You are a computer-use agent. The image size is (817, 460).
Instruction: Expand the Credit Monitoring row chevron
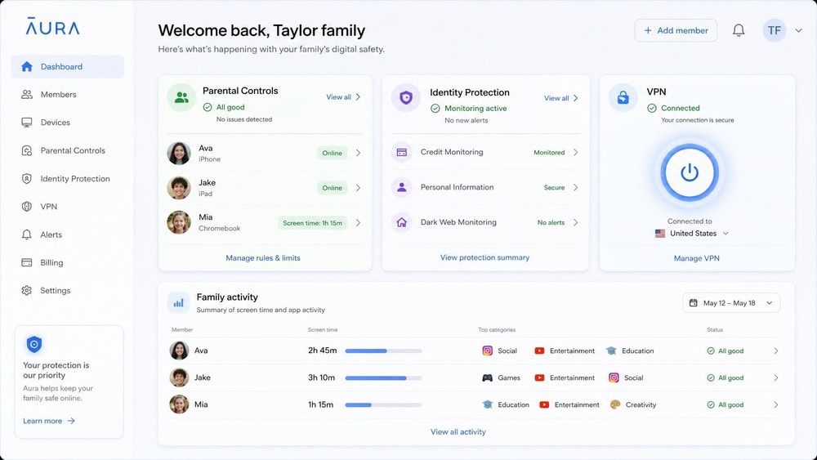click(575, 152)
